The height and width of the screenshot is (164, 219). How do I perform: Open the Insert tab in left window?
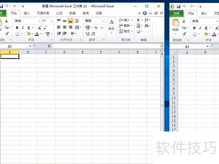click(x=27, y=13)
